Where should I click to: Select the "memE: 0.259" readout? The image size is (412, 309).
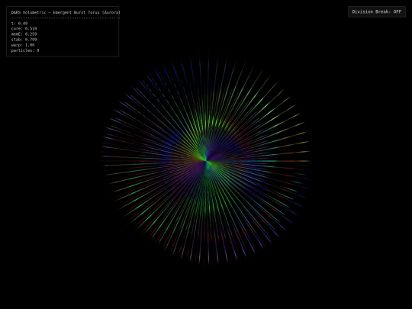(24, 34)
